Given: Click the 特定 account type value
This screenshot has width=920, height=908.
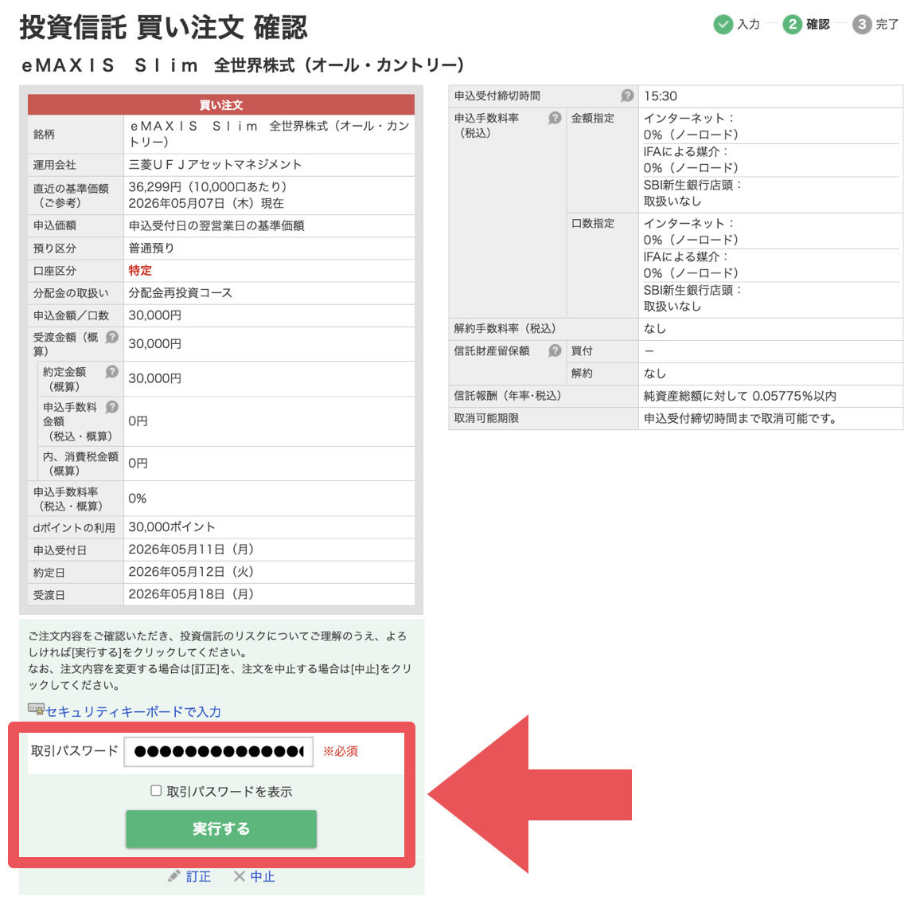Looking at the screenshot, I should click(x=140, y=270).
